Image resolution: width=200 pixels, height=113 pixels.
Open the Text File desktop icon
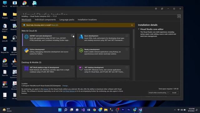5,73
